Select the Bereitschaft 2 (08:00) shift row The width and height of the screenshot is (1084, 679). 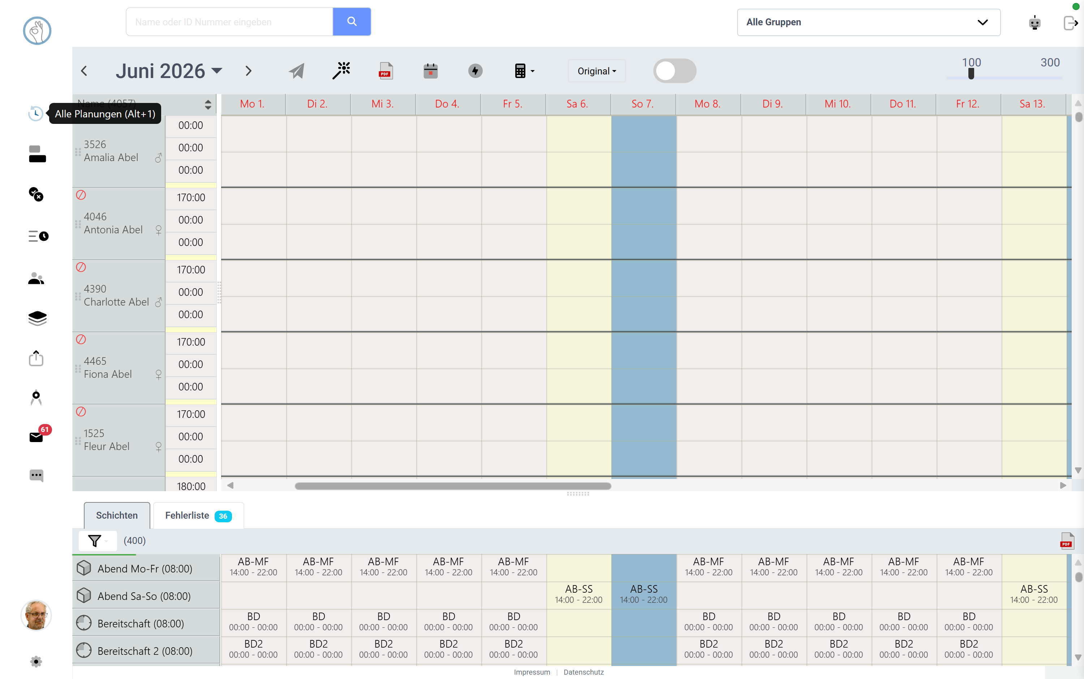pos(146,650)
